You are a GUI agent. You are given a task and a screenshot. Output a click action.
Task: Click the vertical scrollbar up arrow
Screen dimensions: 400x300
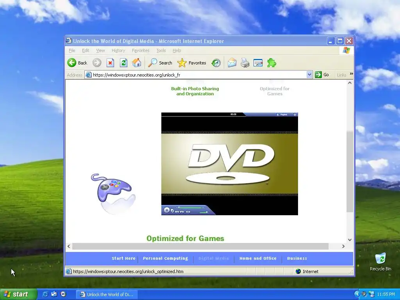click(x=350, y=83)
